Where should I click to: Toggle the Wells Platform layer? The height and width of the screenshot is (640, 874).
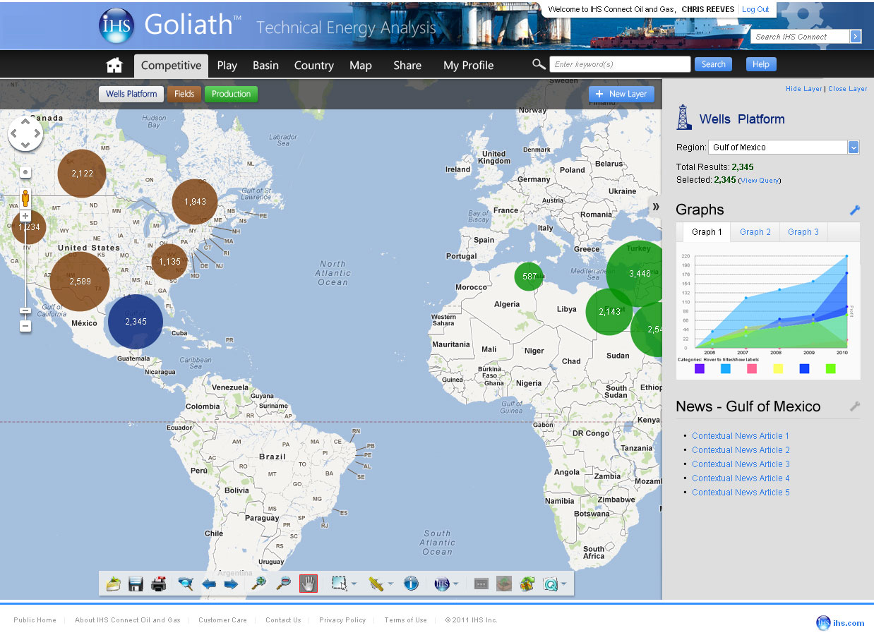131,94
